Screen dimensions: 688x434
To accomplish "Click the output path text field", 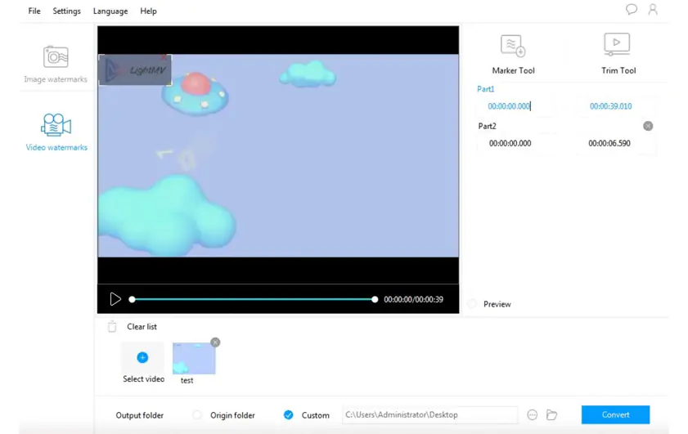I will (x=429, y=414).
